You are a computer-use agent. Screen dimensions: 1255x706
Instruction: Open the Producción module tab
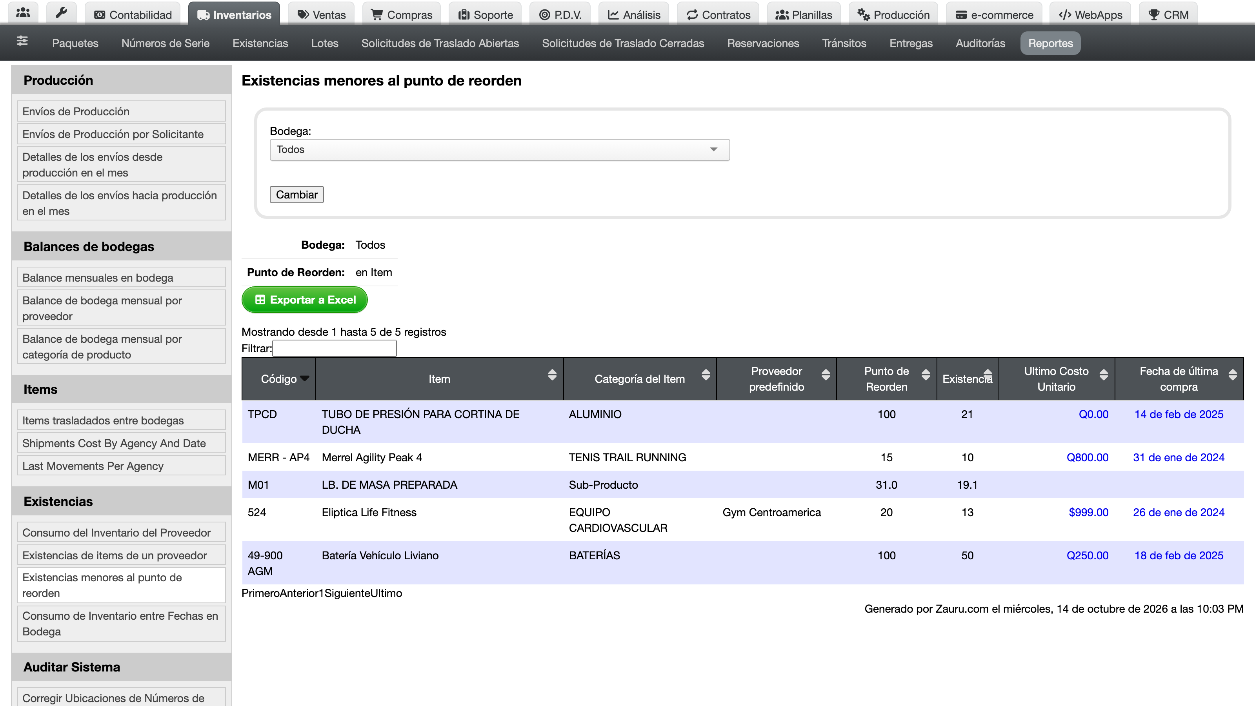[x=893, y=15]
